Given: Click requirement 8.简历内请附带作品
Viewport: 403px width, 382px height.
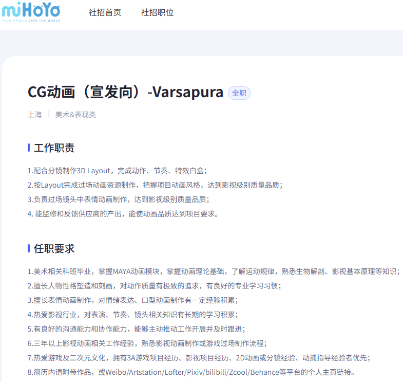Looking at the screenshot, I should 191,372.
